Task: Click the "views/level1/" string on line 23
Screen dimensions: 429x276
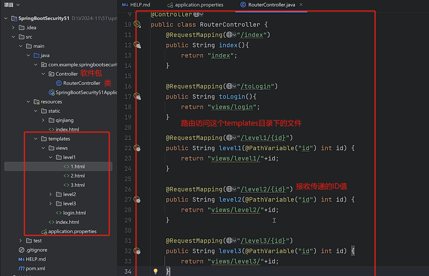Action: (x=236, y=158)
